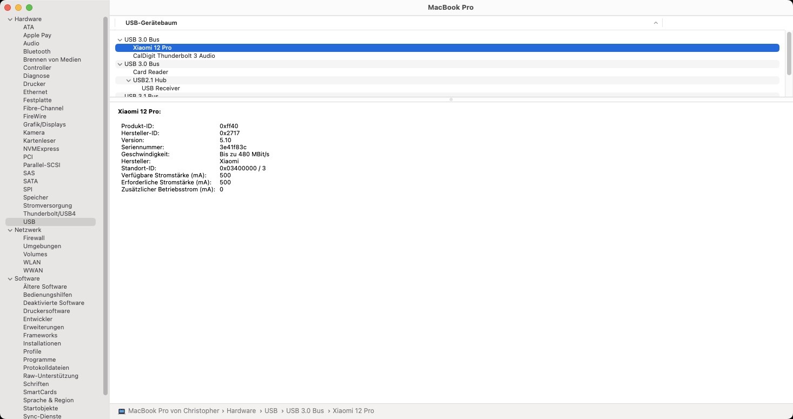Open Speicher in the sidebar
Screen dimensions: 793x419
click(x=36, y=197)
